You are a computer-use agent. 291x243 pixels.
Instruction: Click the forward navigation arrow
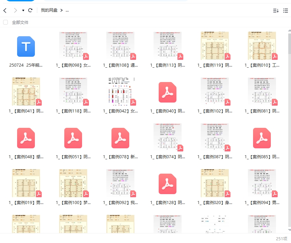coord(15,10)
